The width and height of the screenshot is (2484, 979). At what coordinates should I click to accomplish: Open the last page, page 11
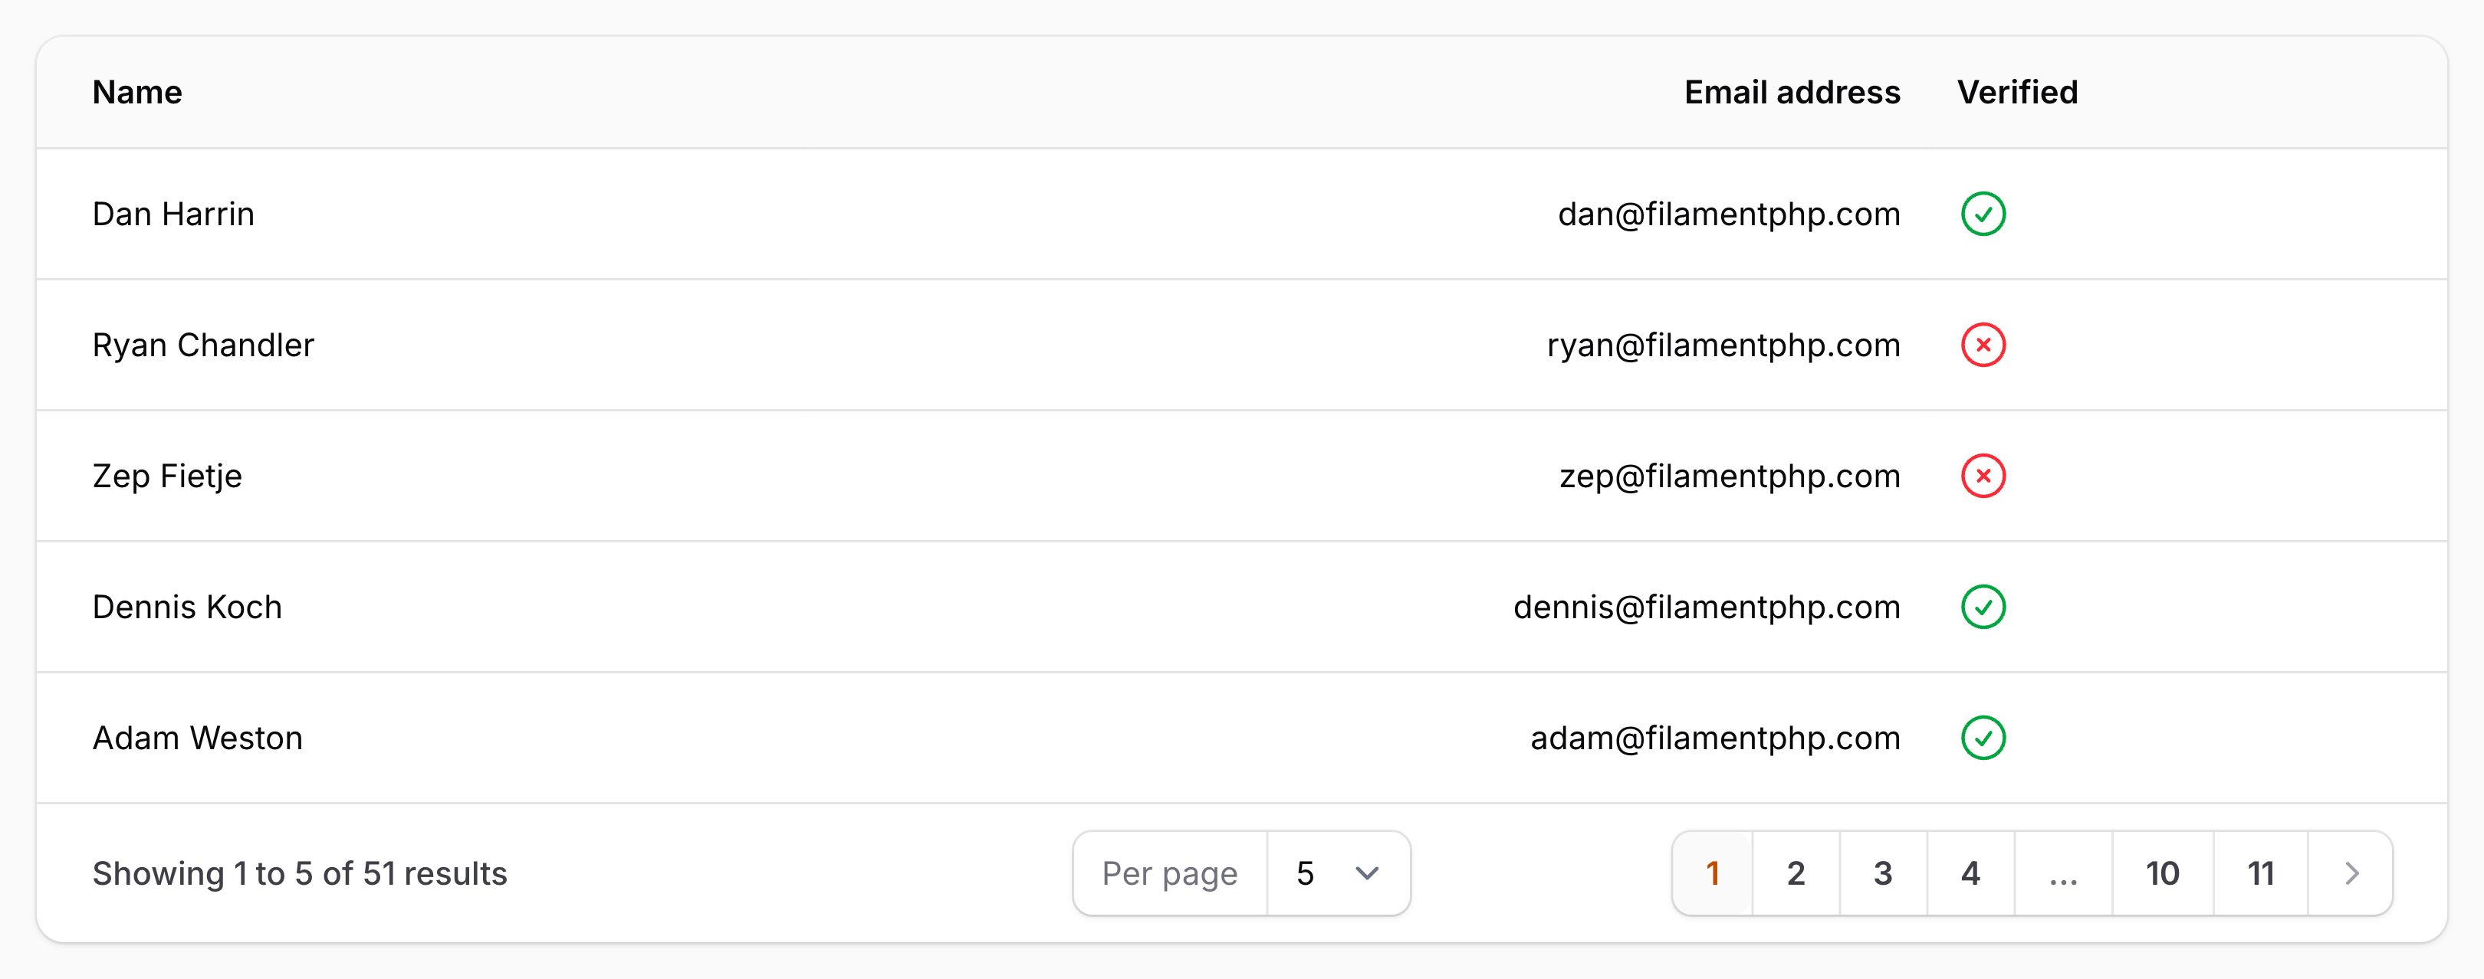pos(2260,873)
